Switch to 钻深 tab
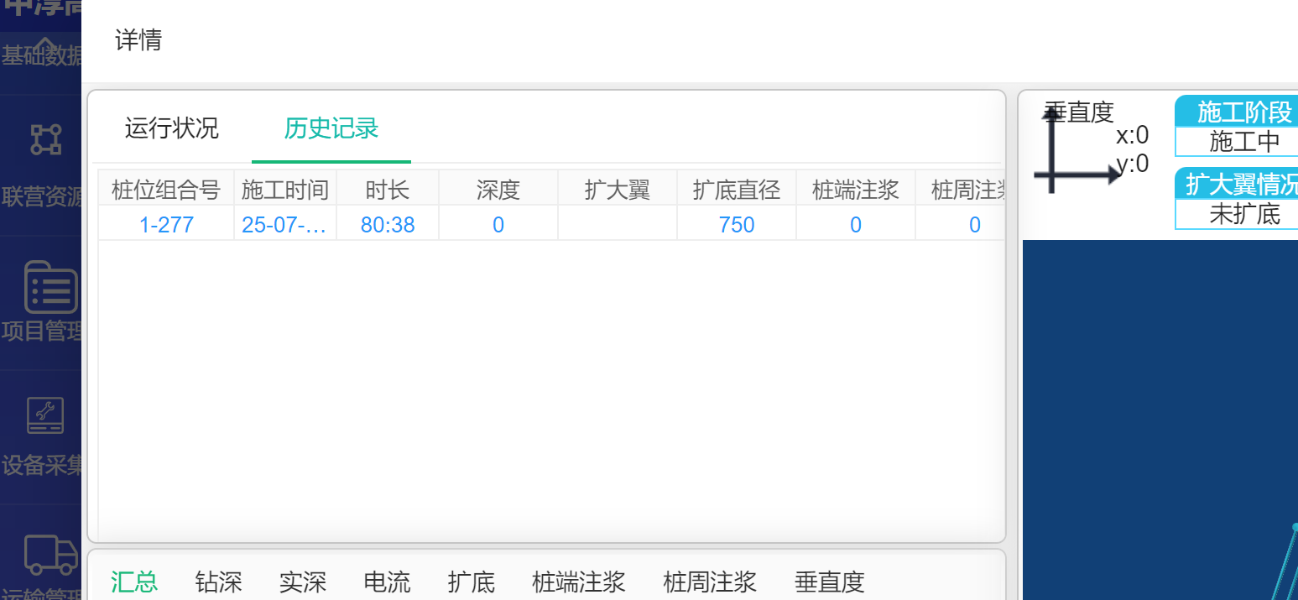 coord(218,582)
